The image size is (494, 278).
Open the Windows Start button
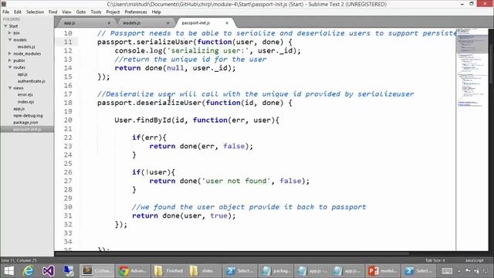[x=8, y=271]
